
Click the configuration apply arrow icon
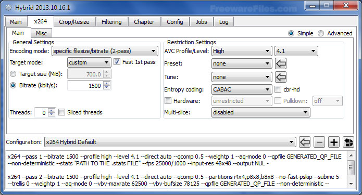click(305, 142)
